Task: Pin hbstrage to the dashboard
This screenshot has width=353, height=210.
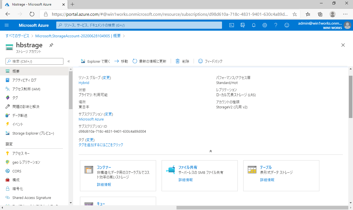Action: coord(51,45)
